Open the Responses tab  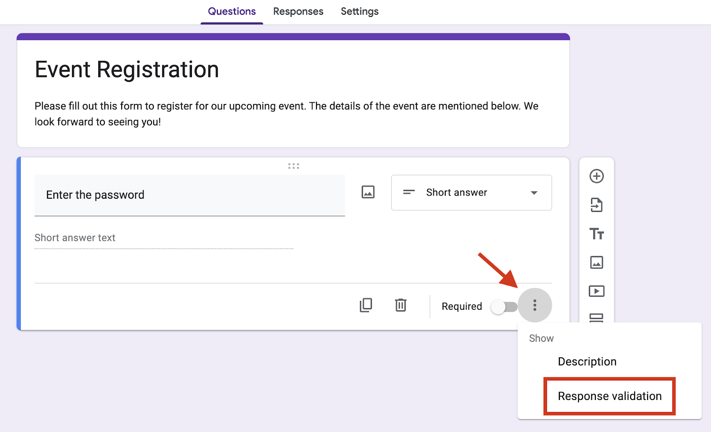[x=298, y=12]
